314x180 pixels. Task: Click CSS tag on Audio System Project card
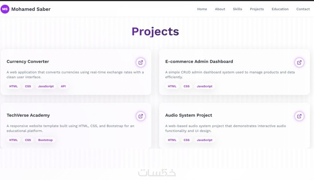coord(186,140)
